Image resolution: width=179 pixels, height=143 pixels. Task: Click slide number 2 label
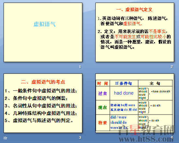coord(172,67)
